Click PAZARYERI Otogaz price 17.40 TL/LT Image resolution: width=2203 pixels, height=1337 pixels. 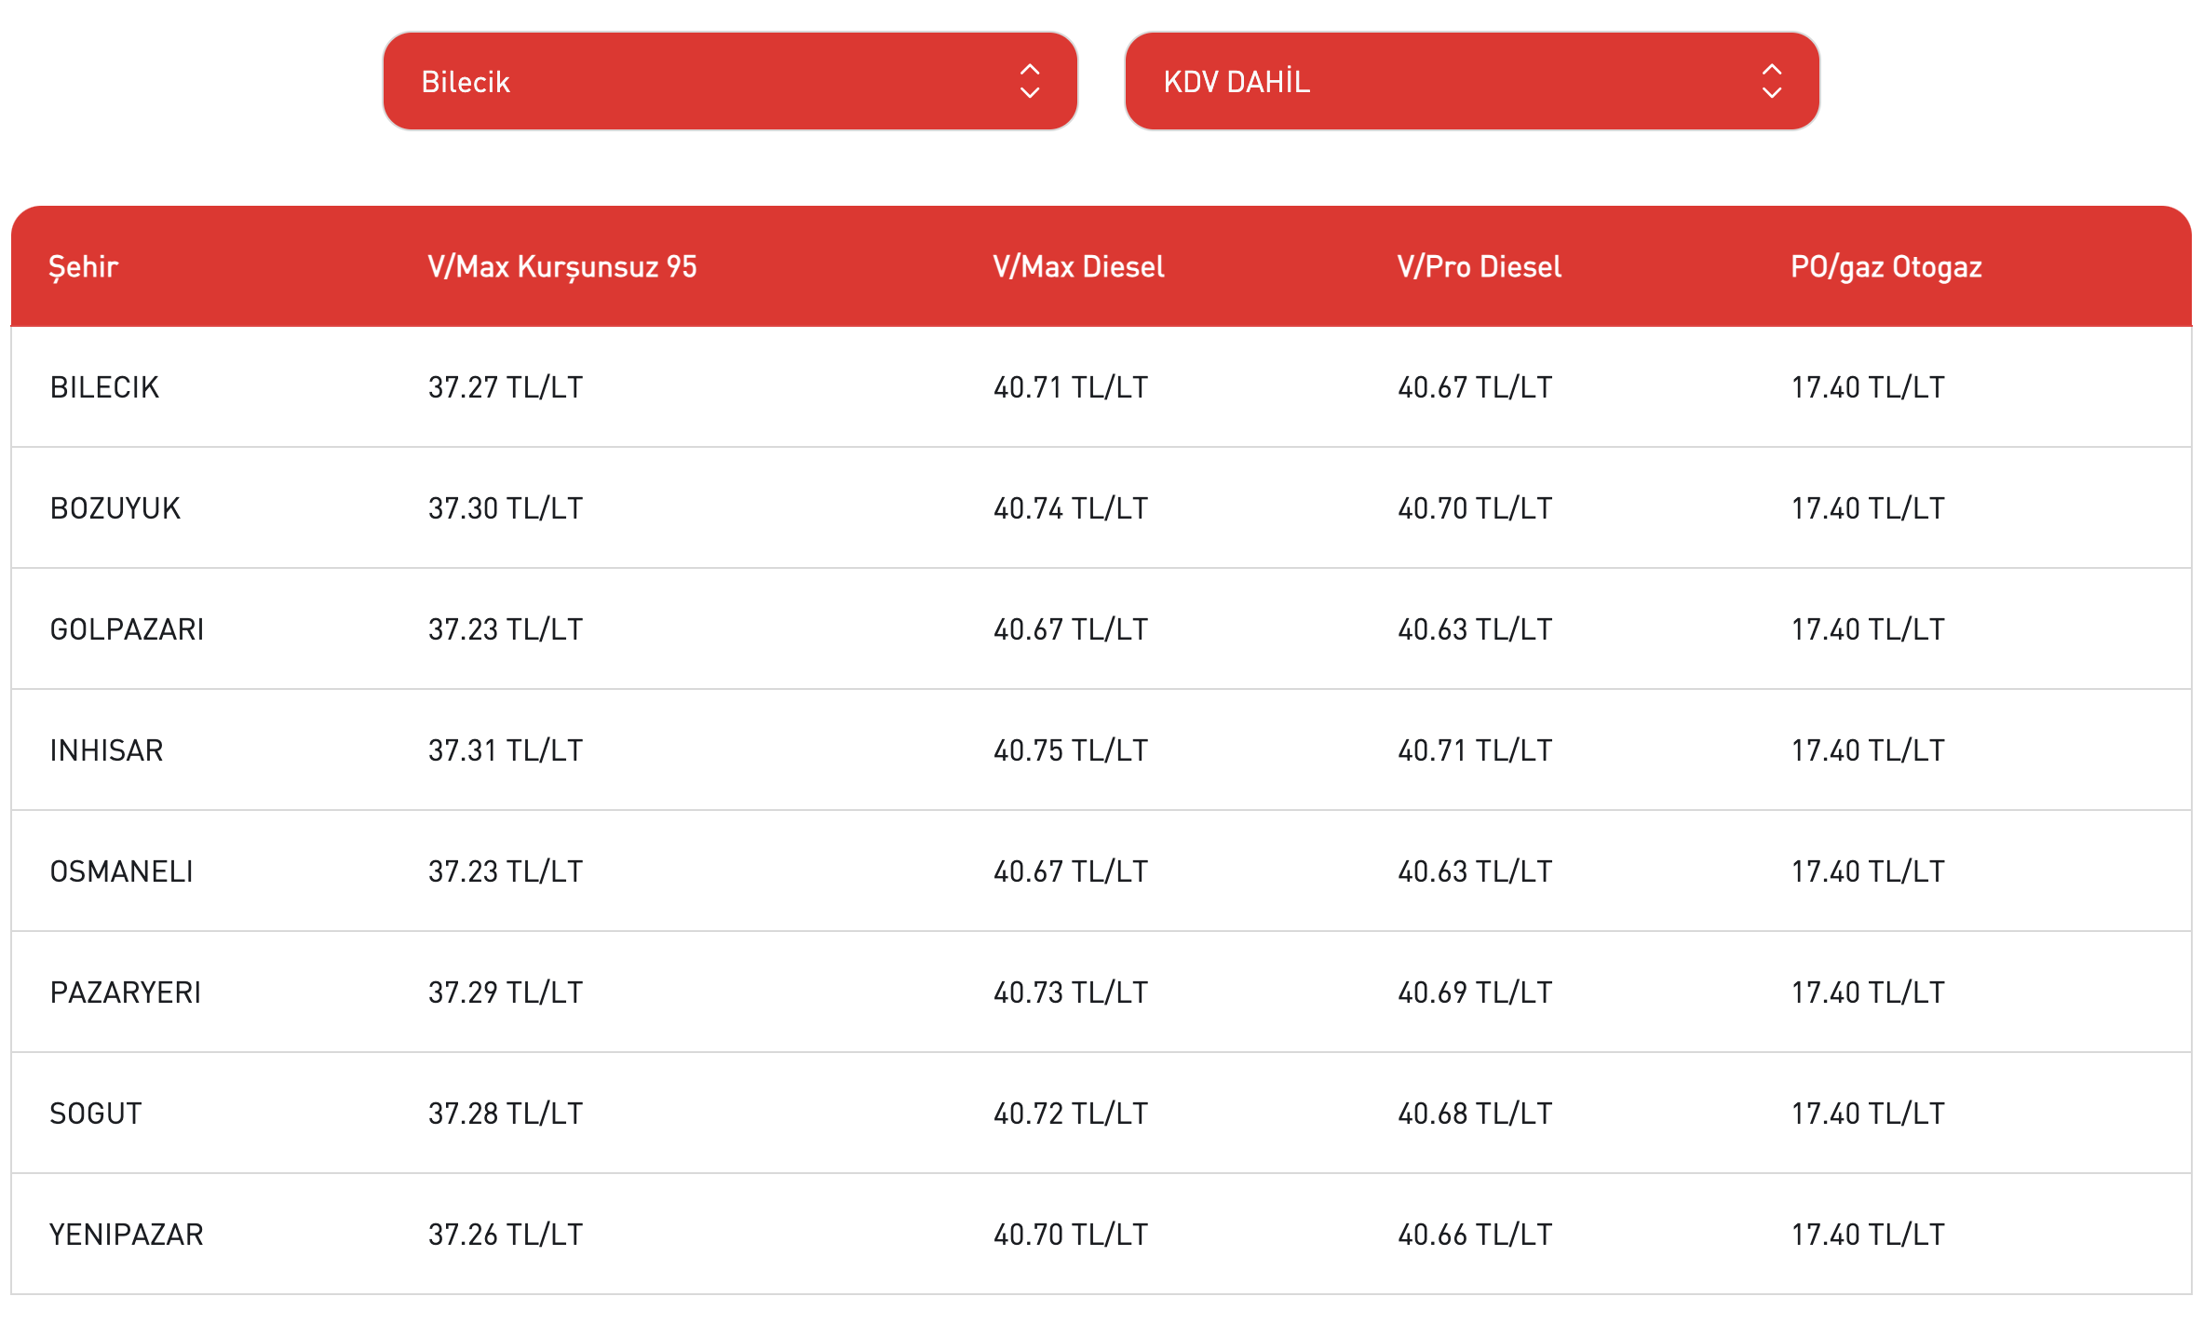coord(1868,993)
